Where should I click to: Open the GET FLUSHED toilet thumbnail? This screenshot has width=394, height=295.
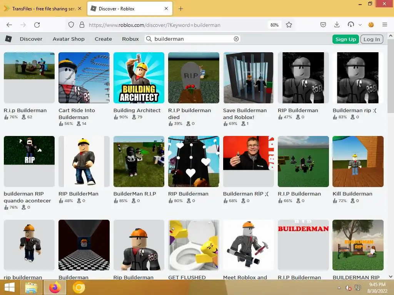pos(194,245)
